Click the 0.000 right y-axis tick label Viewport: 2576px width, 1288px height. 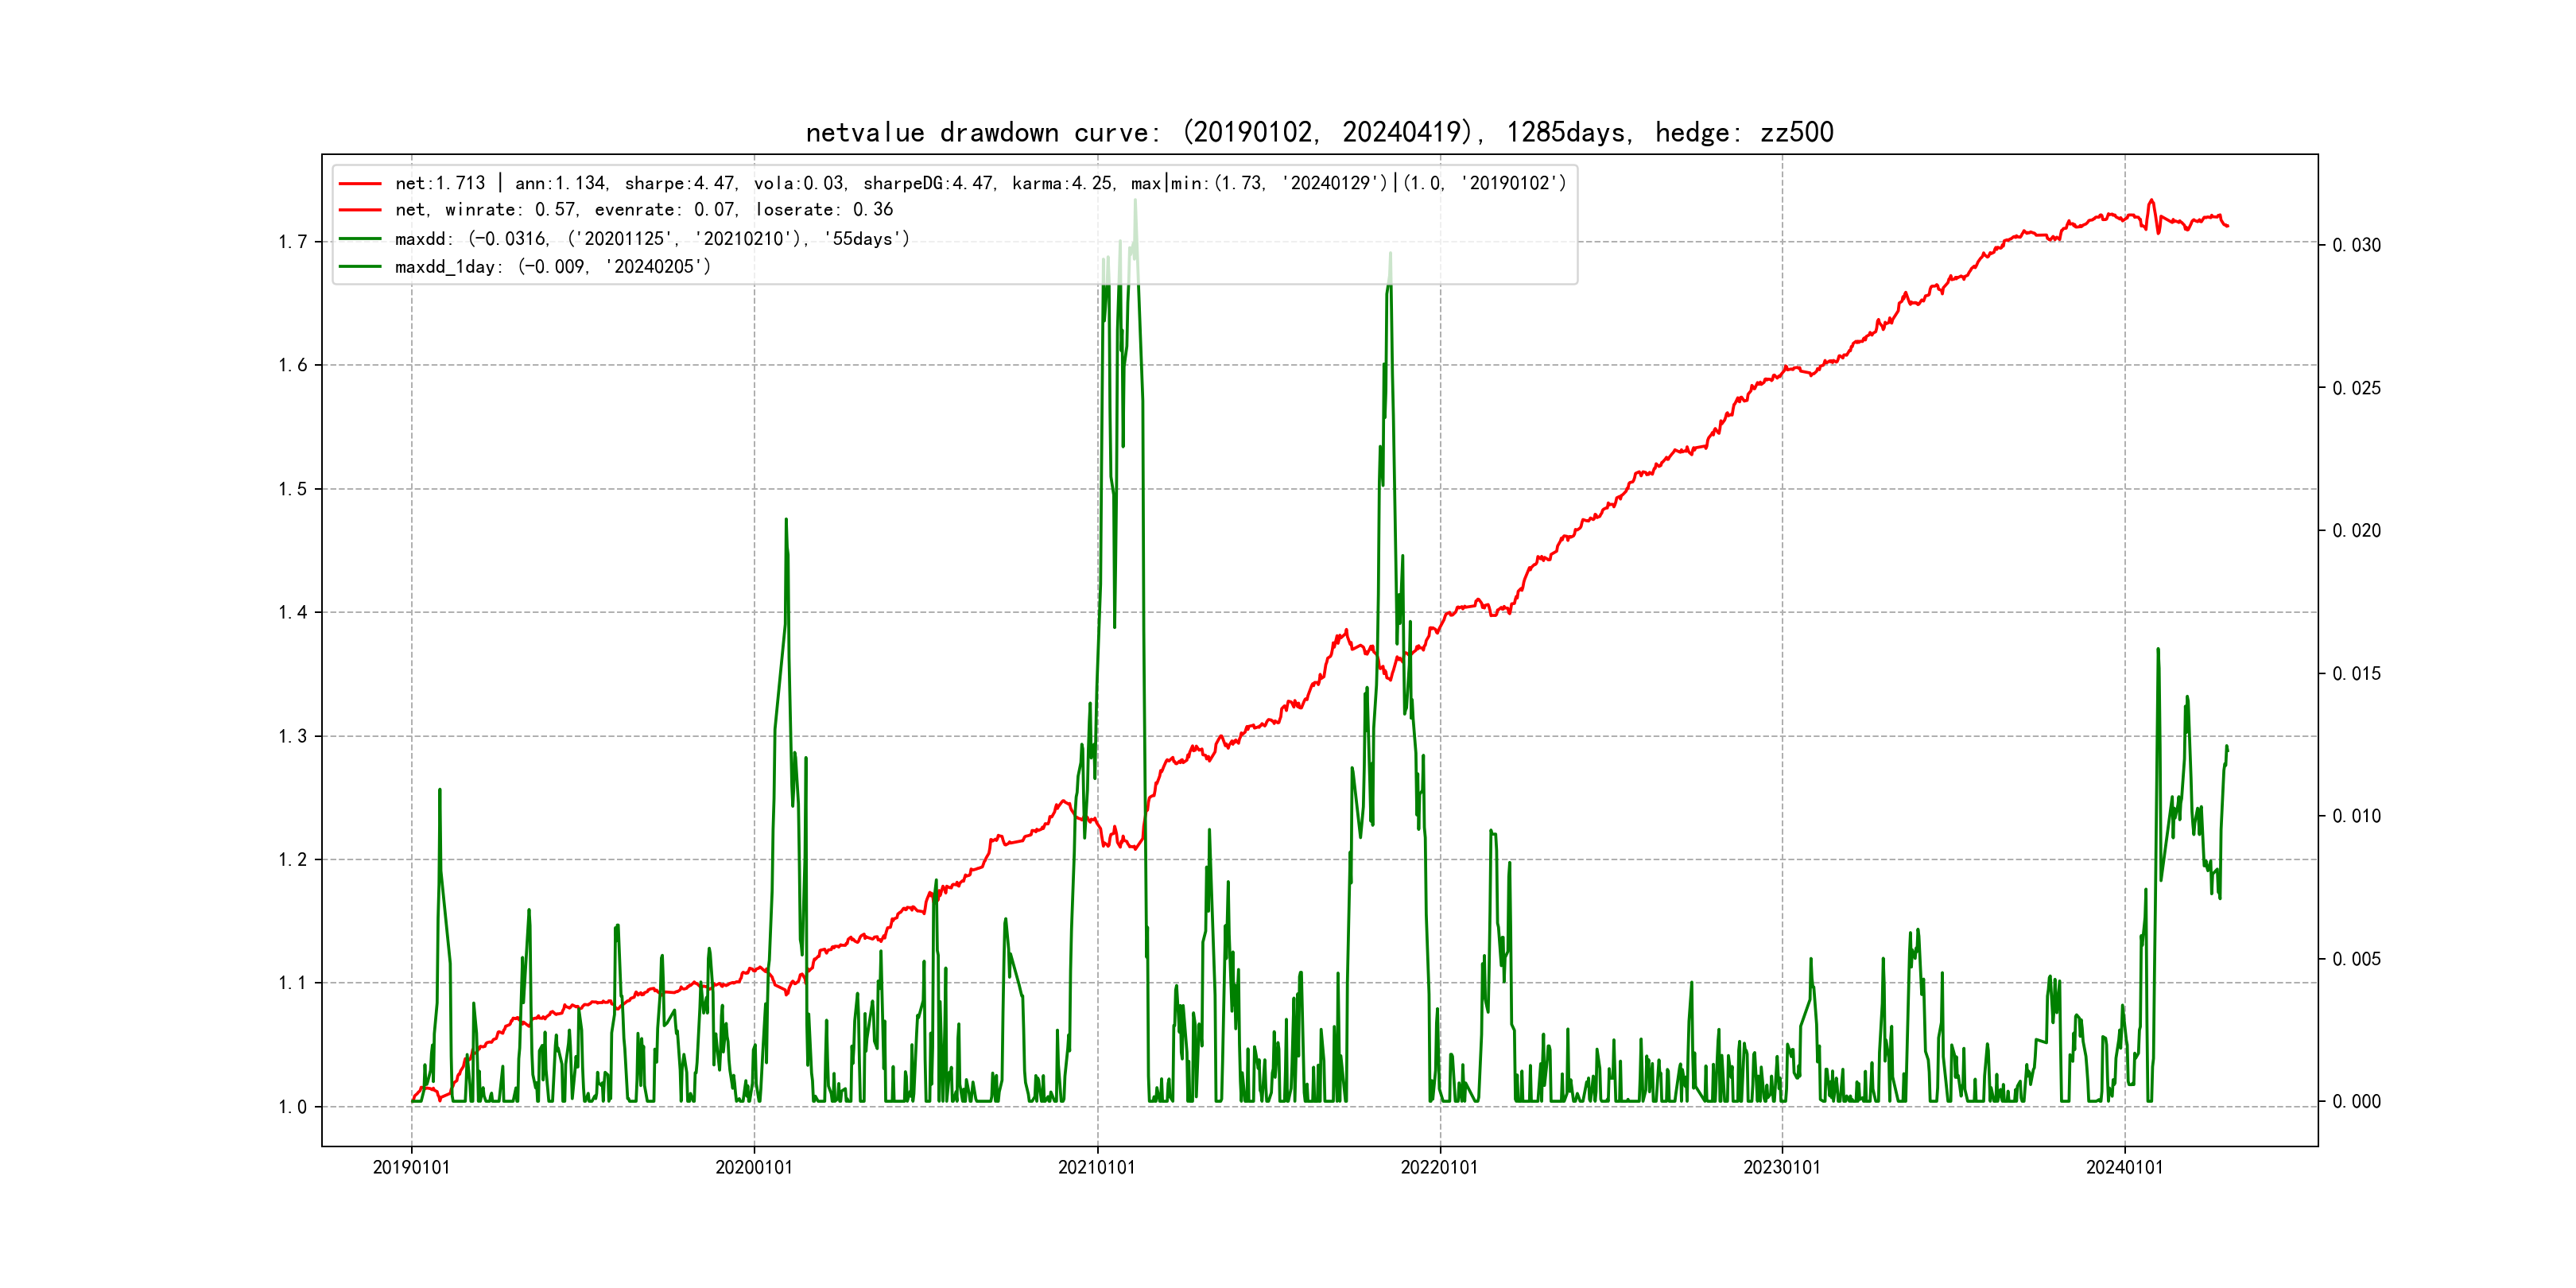point(2356,1102)
